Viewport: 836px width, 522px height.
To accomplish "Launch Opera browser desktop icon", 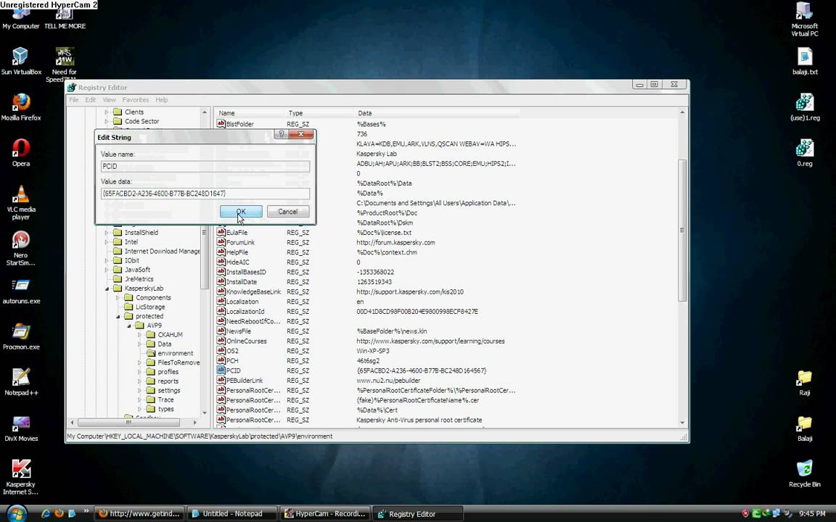I will [x=21, y=153].
